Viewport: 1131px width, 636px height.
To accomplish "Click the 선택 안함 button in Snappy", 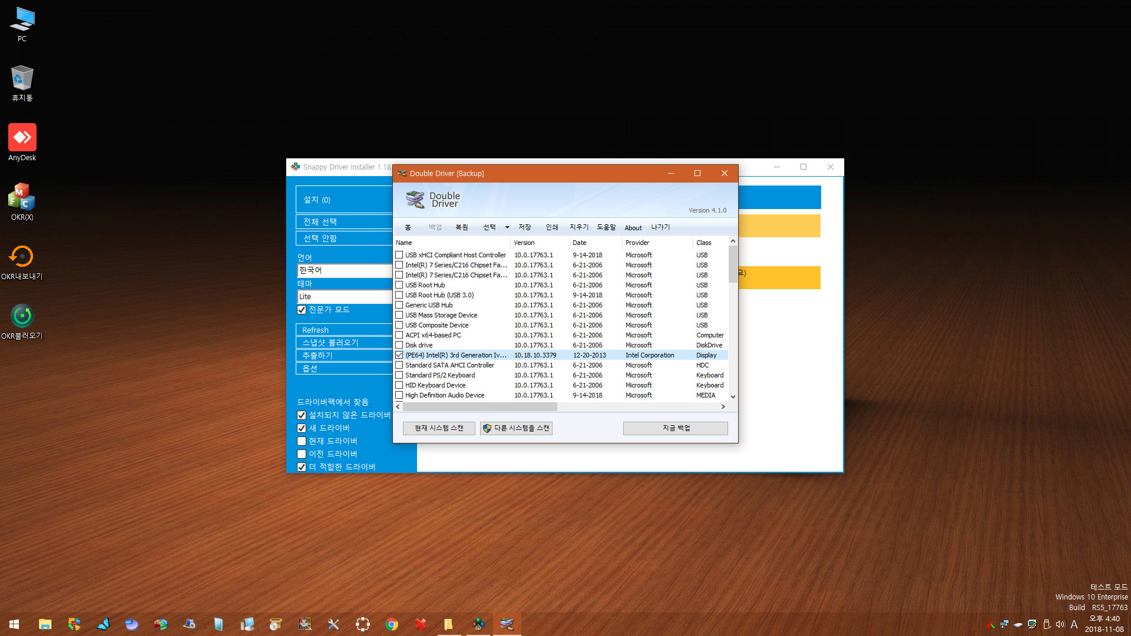I will [x=344, y=238].
